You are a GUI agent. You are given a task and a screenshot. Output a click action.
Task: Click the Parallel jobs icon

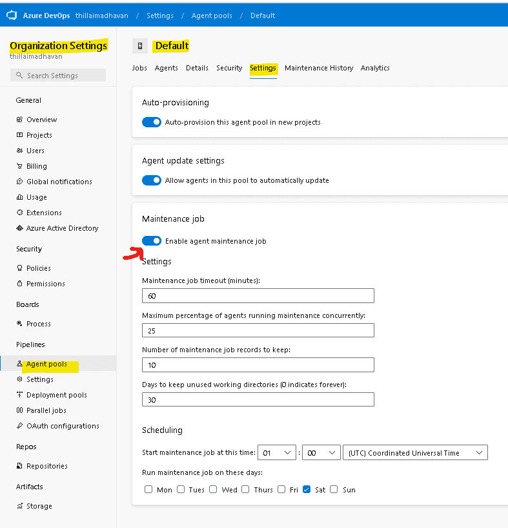coord(19,410)
